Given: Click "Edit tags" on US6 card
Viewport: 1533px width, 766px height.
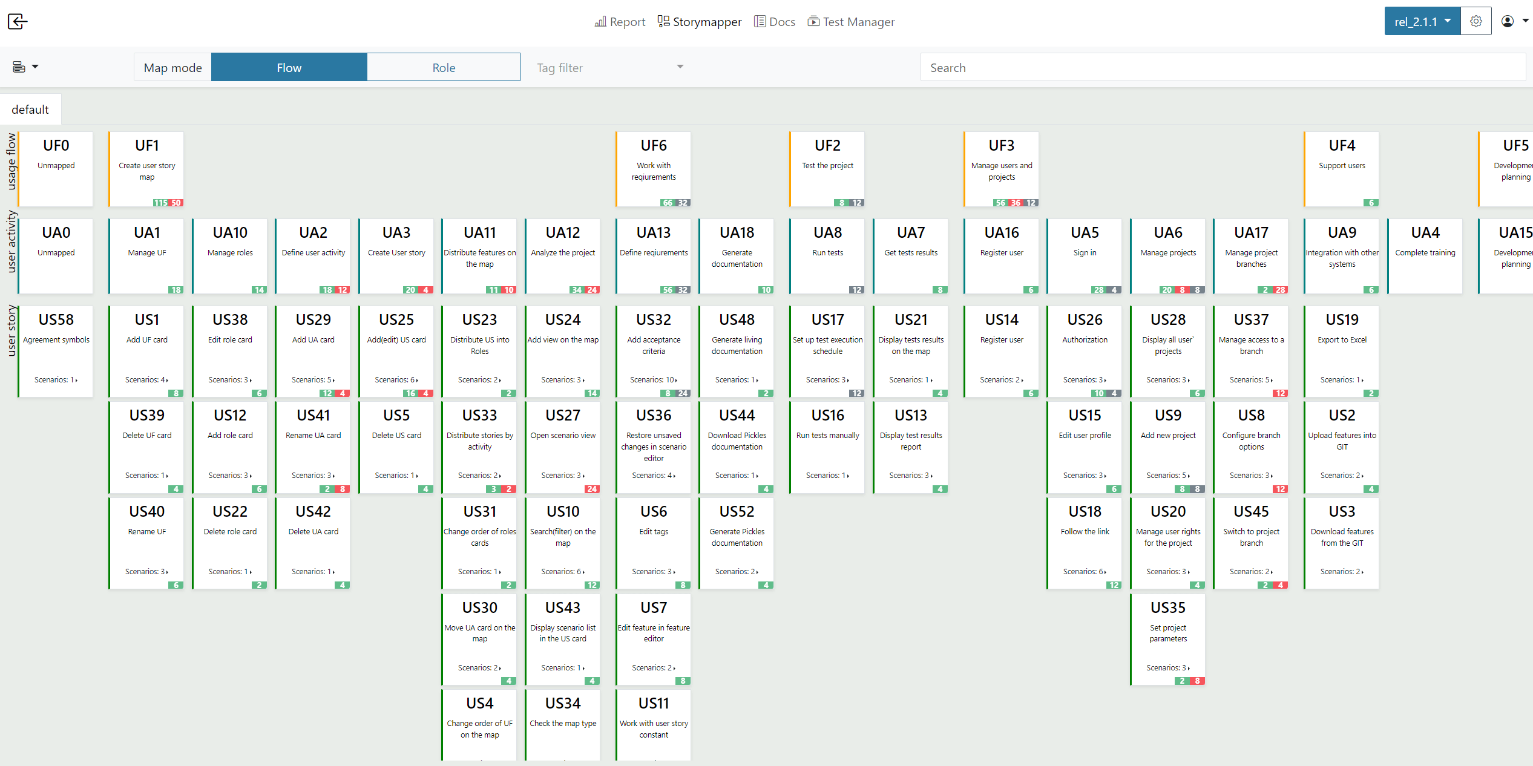Looking at the screenshot, I should (x=654, y=532).
